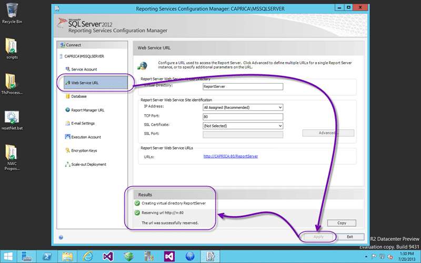Select the Web Service URL page
Image resolution: width=421 pixels, height=263 pixels.
coord(96,83)
